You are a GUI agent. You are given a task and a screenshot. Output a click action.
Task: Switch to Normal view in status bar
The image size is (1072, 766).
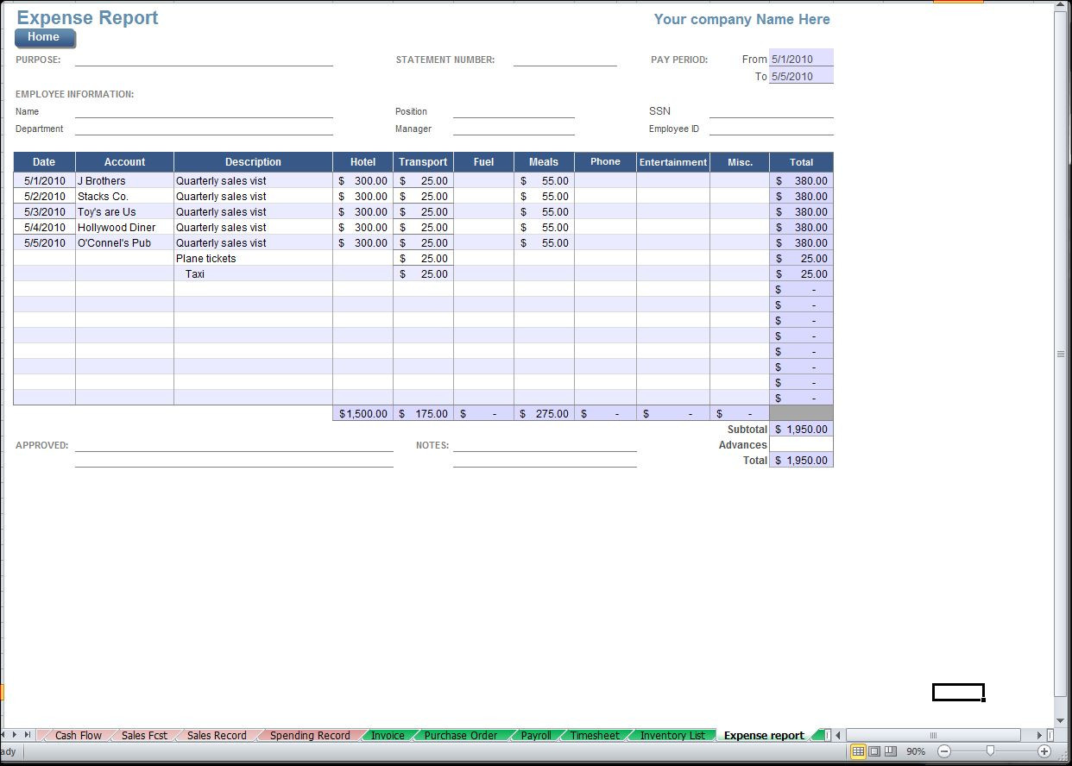coord(858,751)
